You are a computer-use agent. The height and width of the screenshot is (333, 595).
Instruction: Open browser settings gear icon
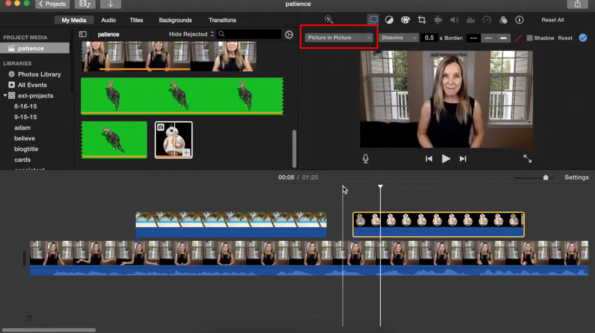289,34
